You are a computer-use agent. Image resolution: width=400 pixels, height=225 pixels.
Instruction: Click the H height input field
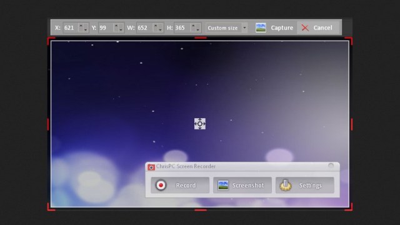(x=182, y=27)
